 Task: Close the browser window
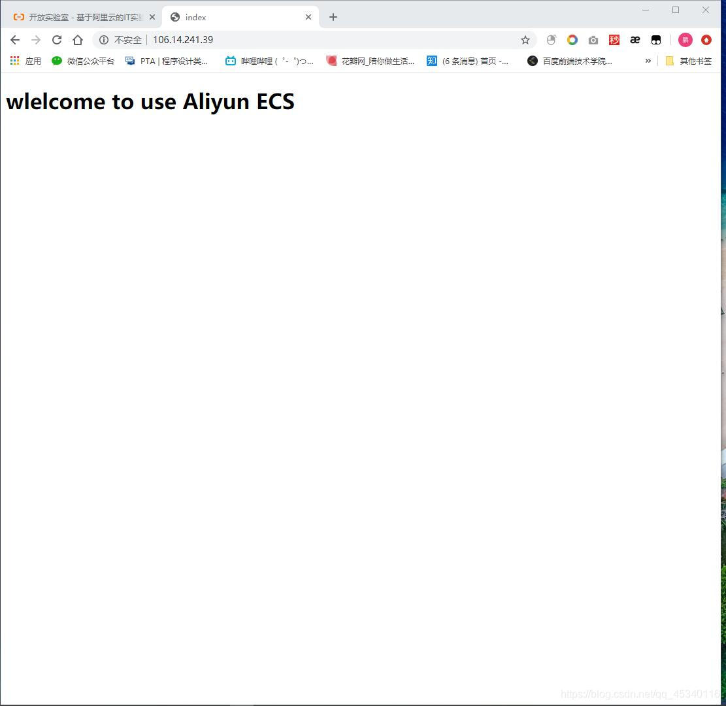706,10
